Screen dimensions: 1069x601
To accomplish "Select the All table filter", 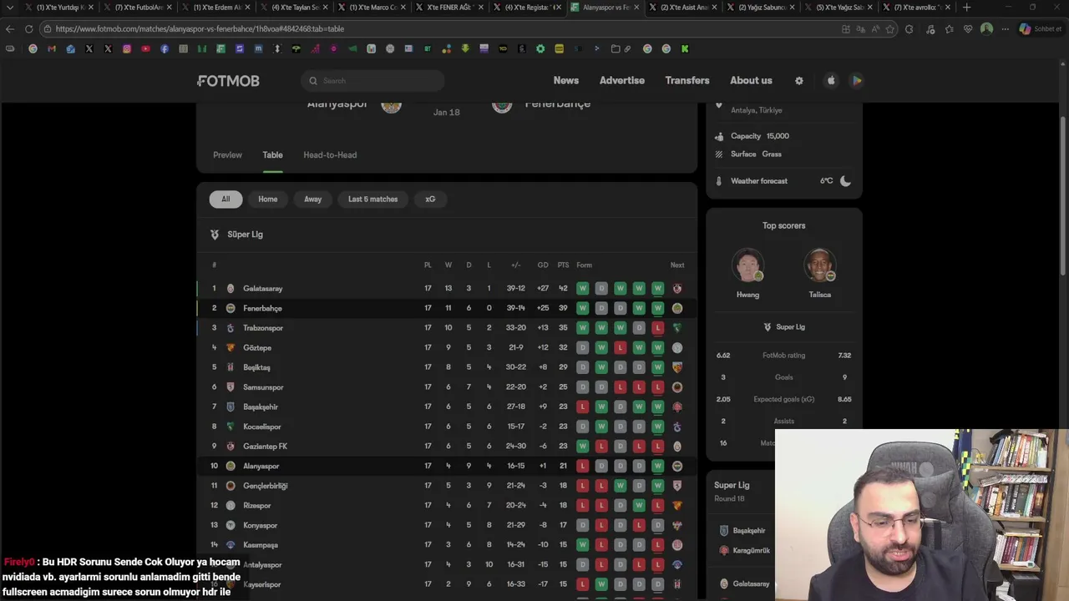I will click(225, 199).
